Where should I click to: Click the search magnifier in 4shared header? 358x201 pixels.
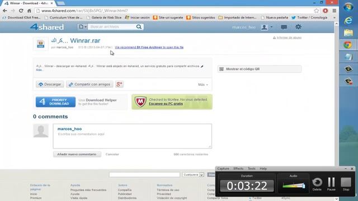tap(139, 27)
